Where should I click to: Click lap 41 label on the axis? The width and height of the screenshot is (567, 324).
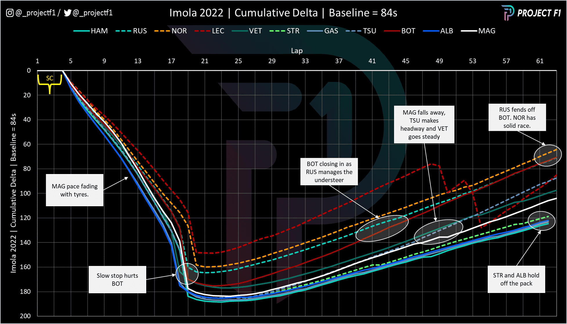372,61
